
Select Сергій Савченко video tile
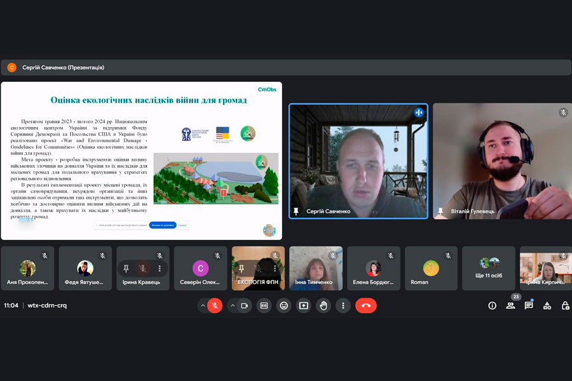pyautogui.click(x=358, y=161)
